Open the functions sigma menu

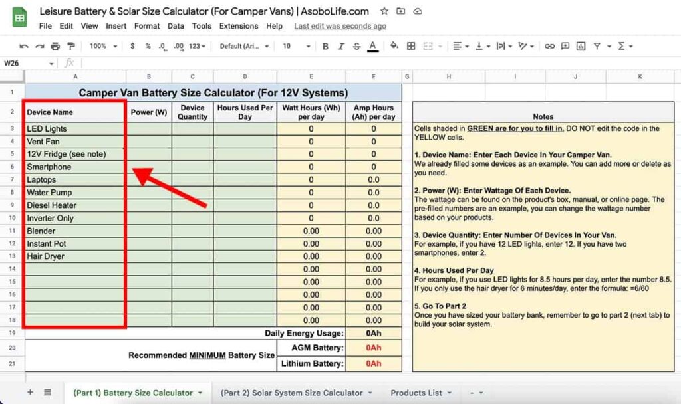coord(622,46)
